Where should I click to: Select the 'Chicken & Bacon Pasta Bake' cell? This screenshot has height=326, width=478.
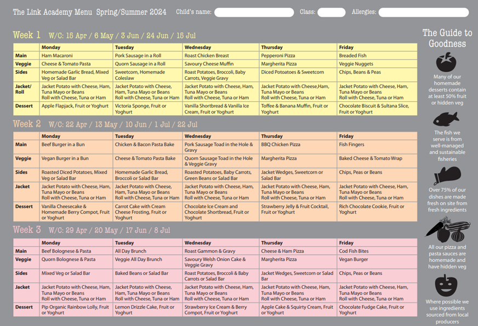(x=147, y=147)
